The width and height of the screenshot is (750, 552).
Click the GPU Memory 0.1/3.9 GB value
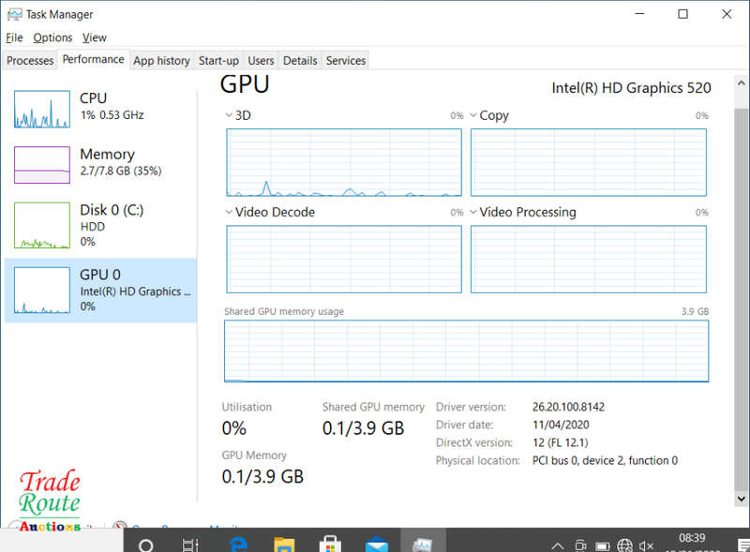[262, 476]
